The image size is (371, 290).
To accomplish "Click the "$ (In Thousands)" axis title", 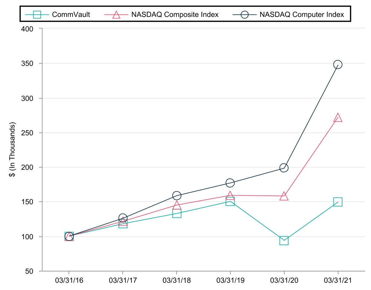I will [13, 150].
